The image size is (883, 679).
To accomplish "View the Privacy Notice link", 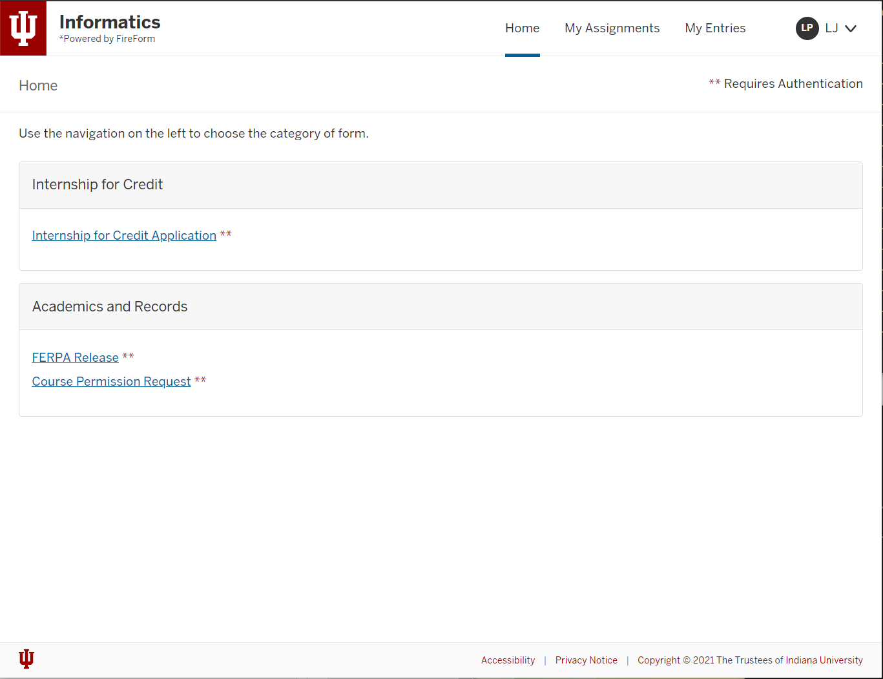I will 586,660.
